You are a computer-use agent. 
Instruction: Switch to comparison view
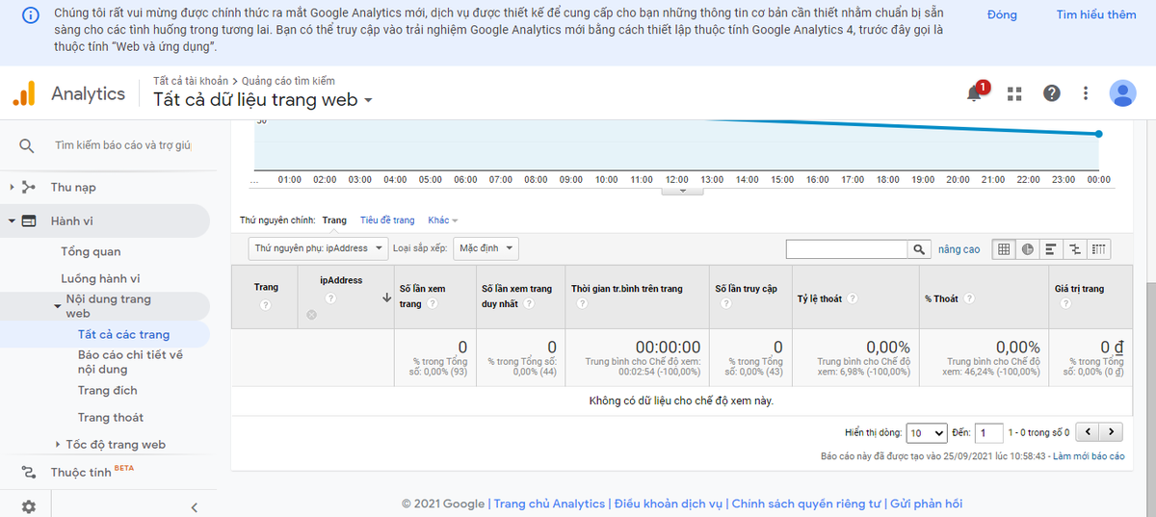click(1075, 248)
